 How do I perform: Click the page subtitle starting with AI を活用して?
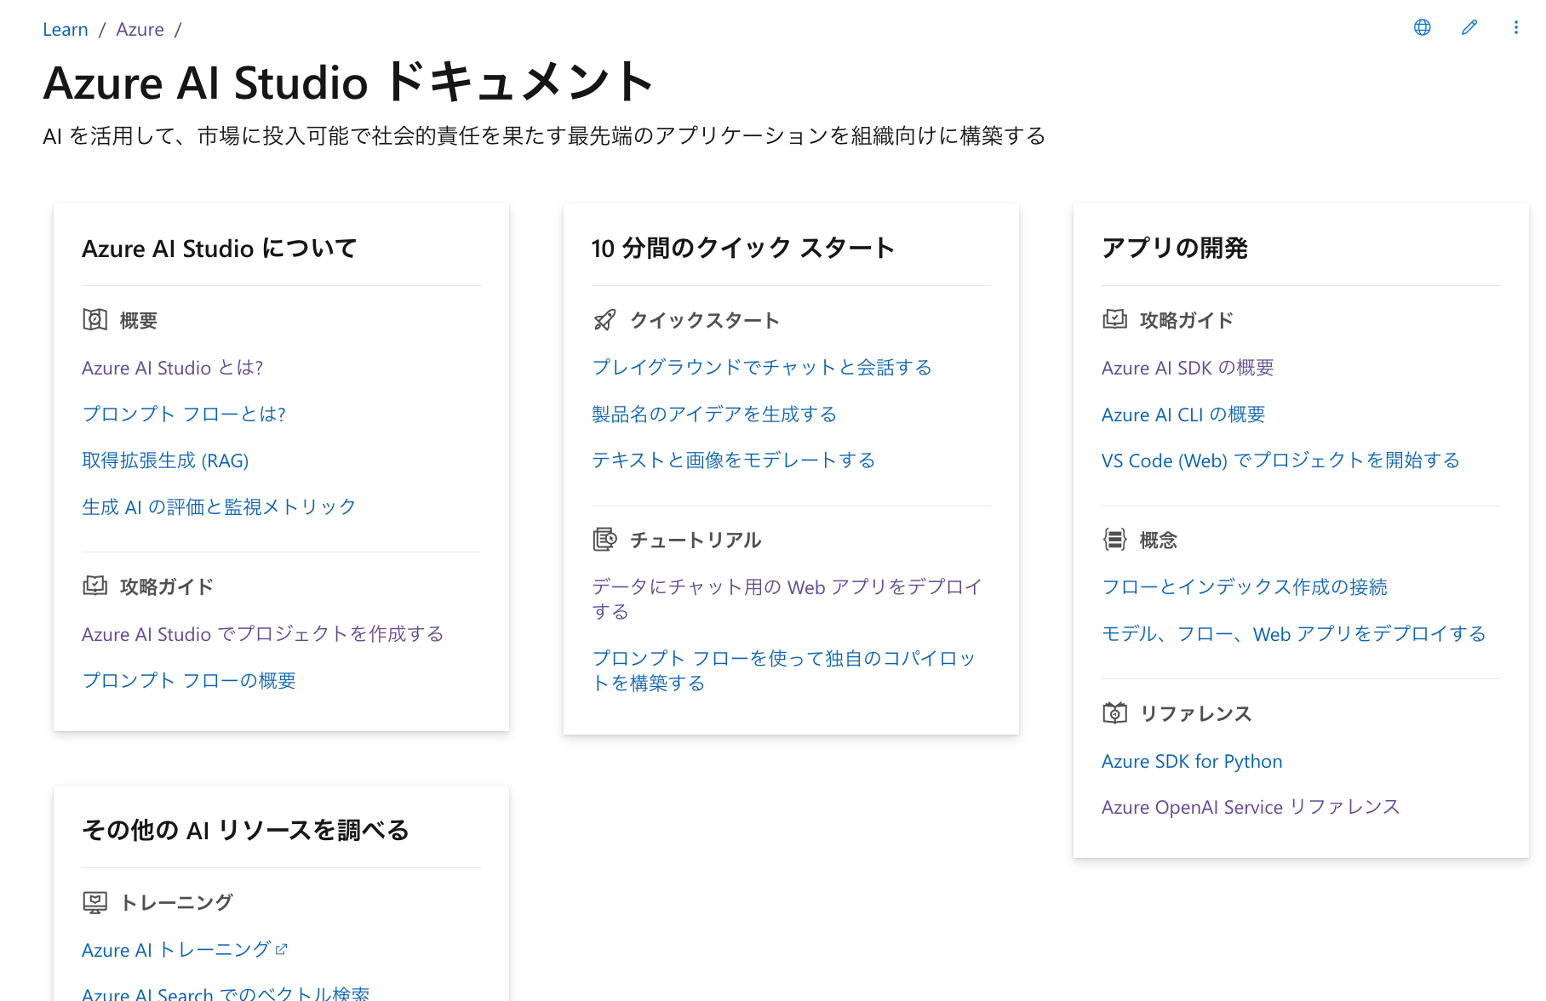click(545, 136)
